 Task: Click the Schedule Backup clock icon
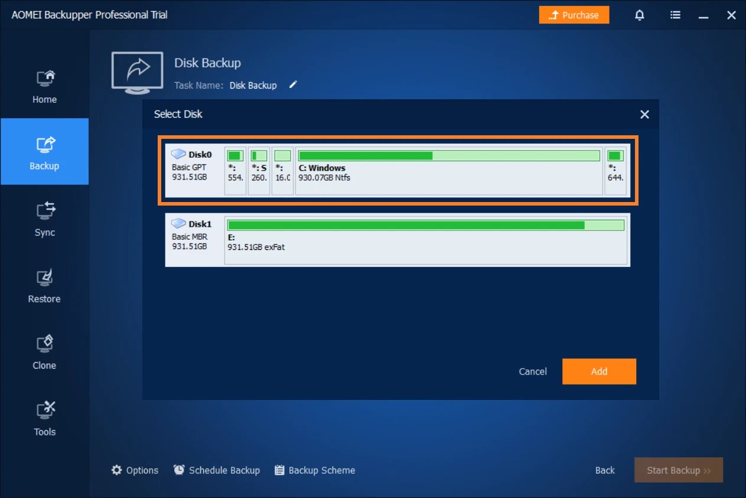179,470
